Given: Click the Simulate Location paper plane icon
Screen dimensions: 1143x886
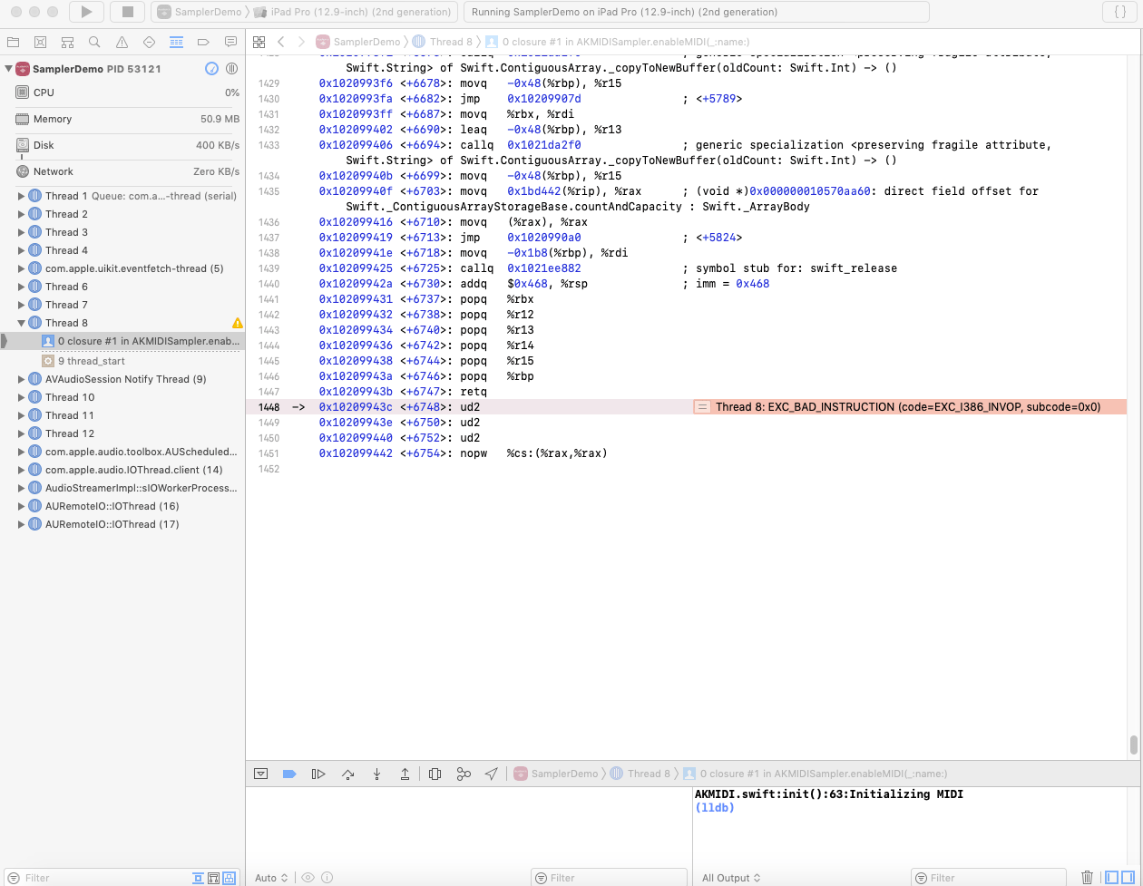Looking at the screenshot, I should coord(491,774).
